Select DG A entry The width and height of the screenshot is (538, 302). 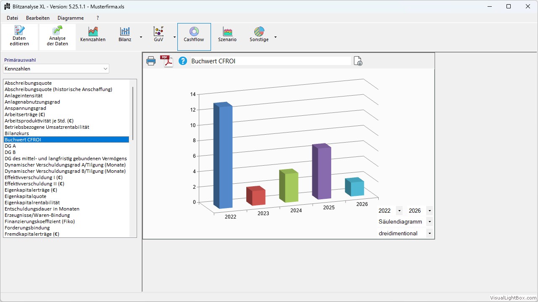pyautogui.click(x=66, y=146)
